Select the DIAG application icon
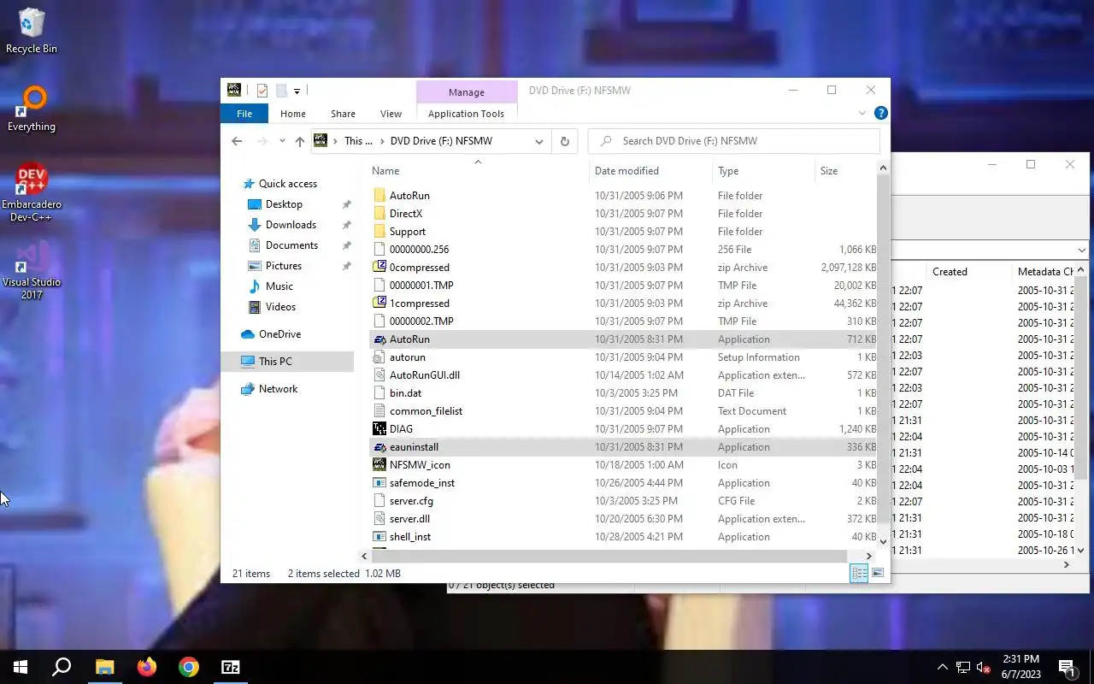The image size is (1094, 684). tap(379, 429)
